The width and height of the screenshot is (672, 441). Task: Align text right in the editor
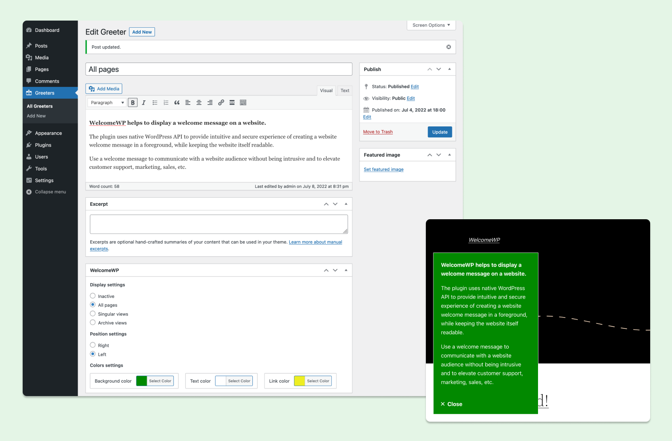point(210,102)
